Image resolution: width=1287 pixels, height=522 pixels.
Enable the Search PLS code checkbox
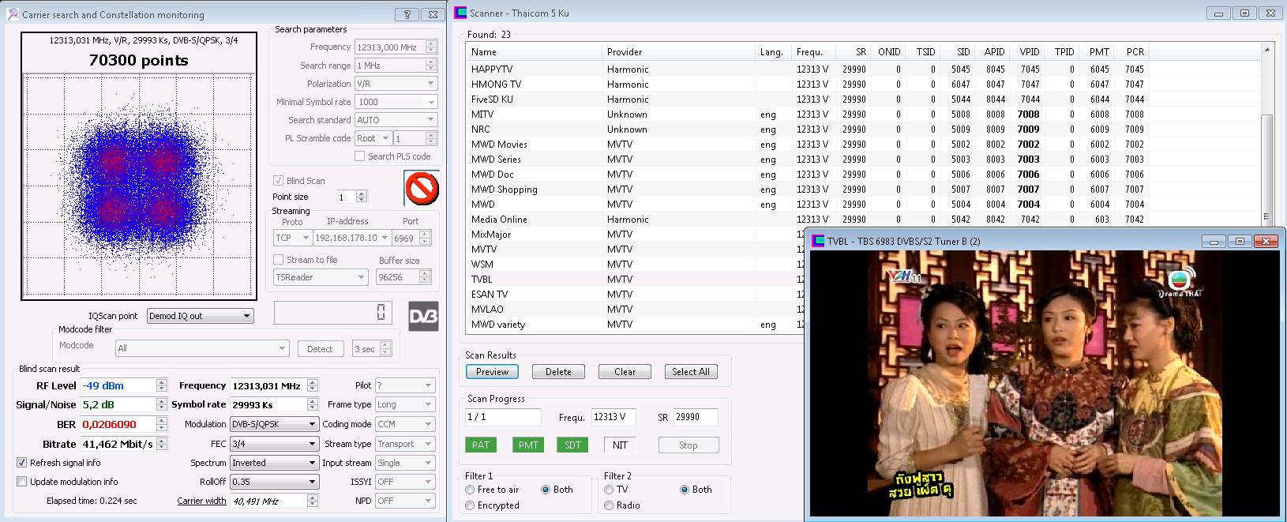359,156
